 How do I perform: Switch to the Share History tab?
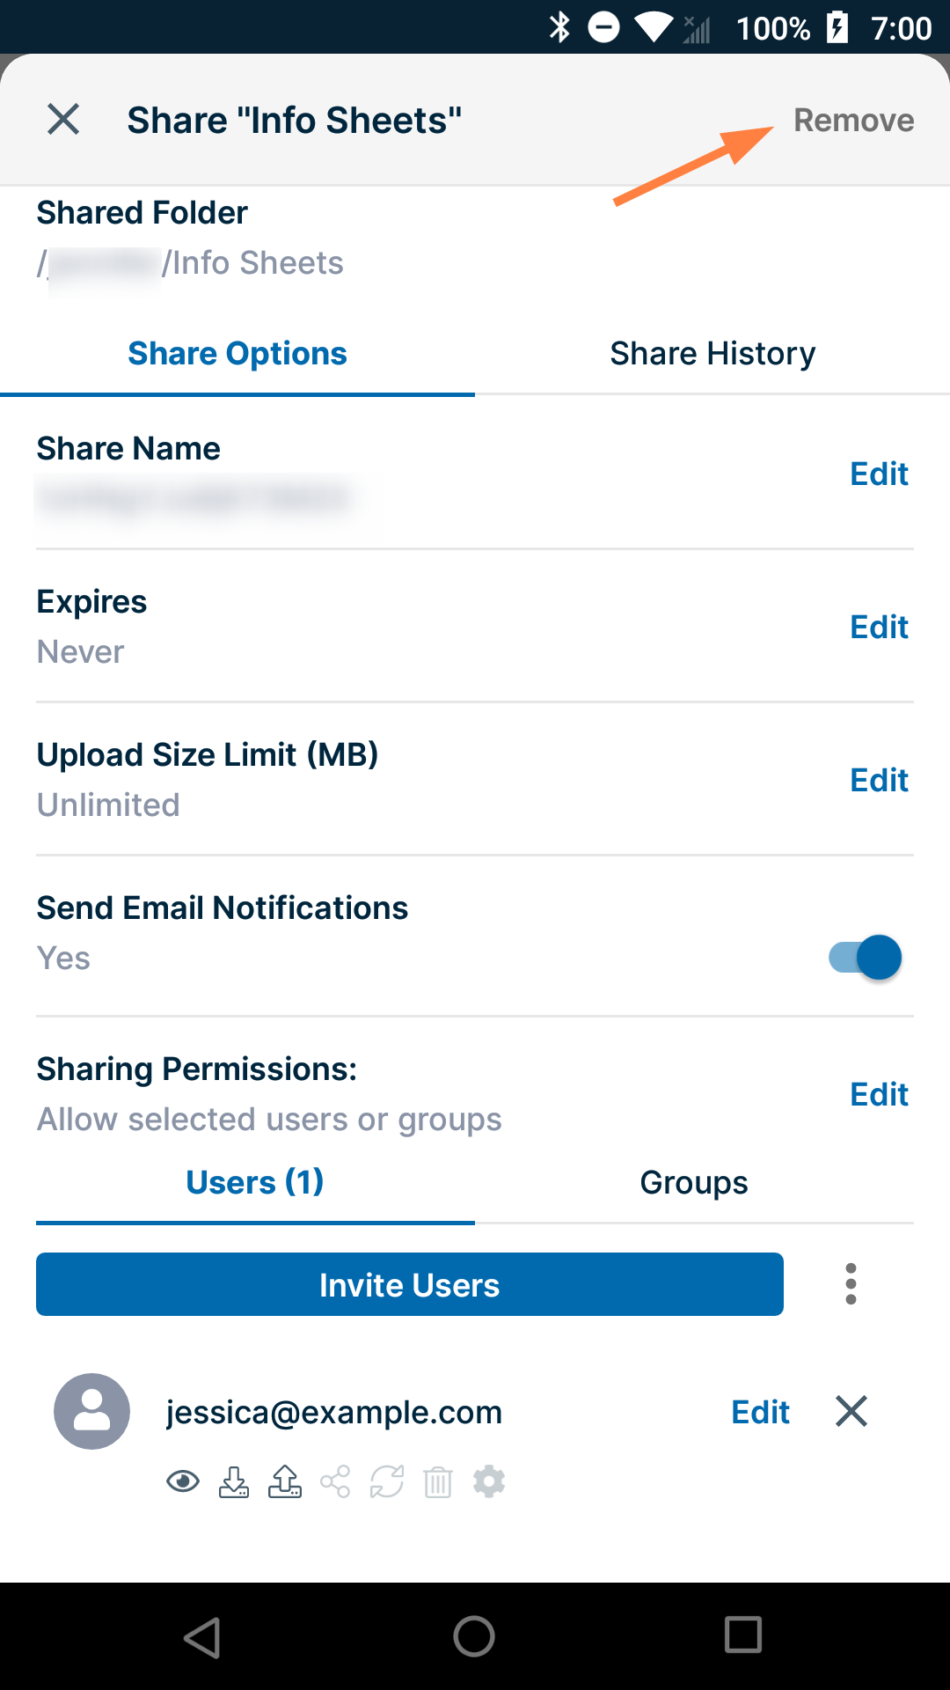[x=712, y=354]
